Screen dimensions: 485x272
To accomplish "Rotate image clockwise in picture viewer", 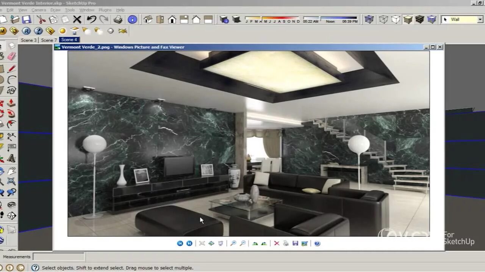I will click(255, 243).
